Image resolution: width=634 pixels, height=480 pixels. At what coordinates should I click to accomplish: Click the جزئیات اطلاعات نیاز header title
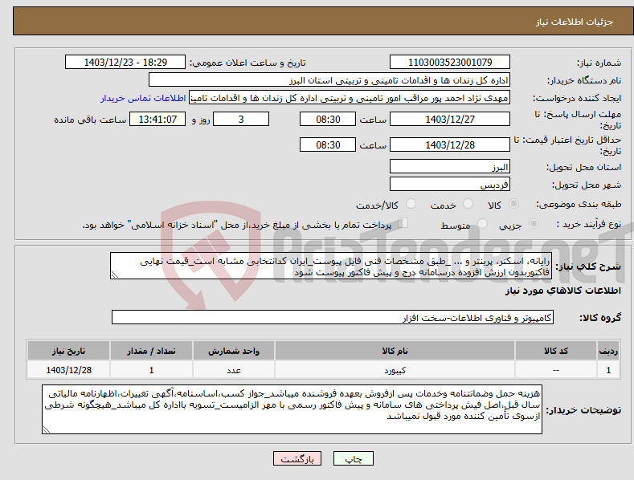click(575, 22)
